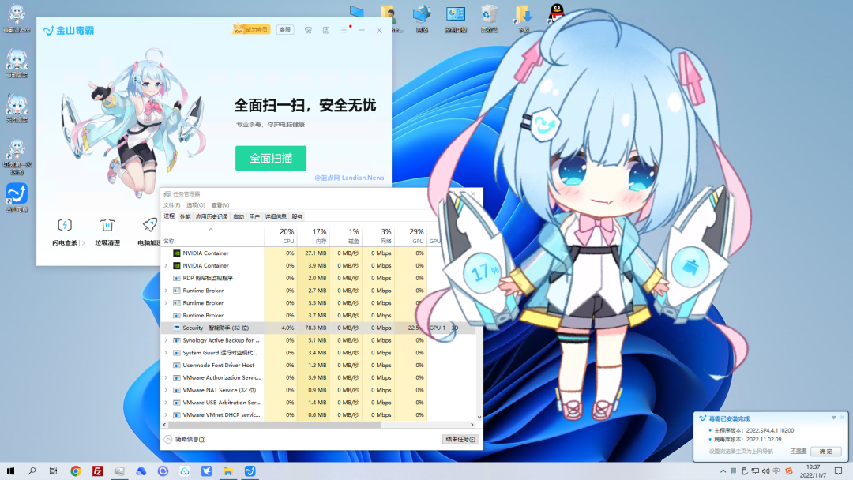
Task: Click the taskbar clock showing 19:37
Action: point(813,471)
